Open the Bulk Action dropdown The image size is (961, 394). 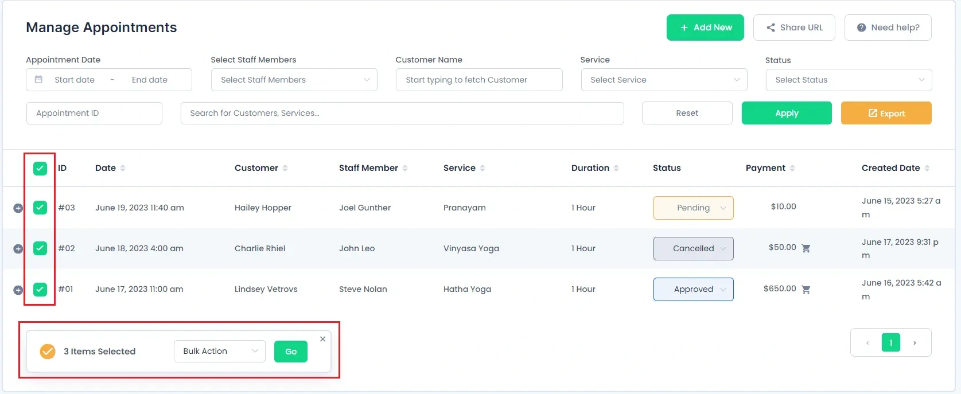coord(220,351)
